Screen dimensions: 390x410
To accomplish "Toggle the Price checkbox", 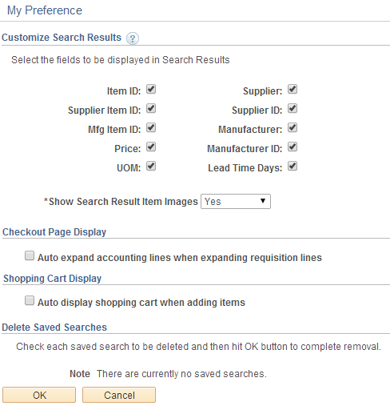I will [151, 147].
